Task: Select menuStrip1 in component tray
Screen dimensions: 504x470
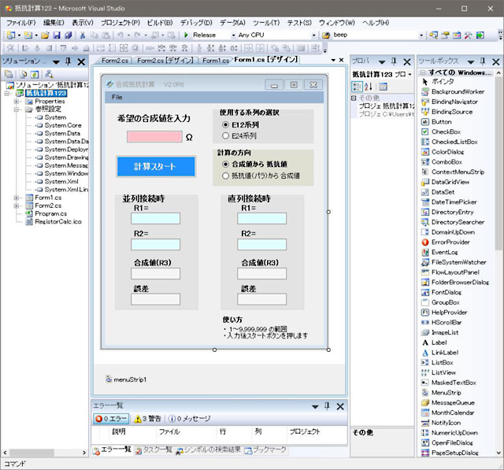Action: coord(126,379)
